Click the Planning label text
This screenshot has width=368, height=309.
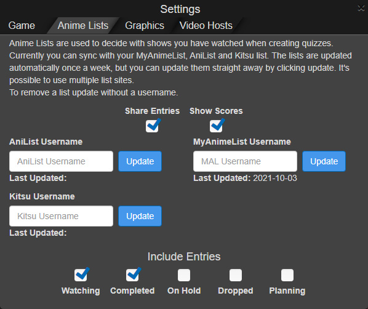[x=287, y=291]
